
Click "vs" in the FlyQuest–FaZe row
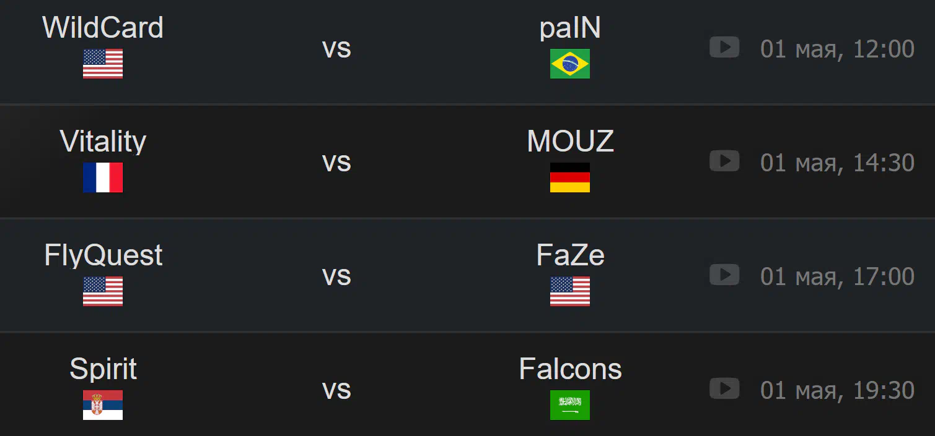(336, 276)
